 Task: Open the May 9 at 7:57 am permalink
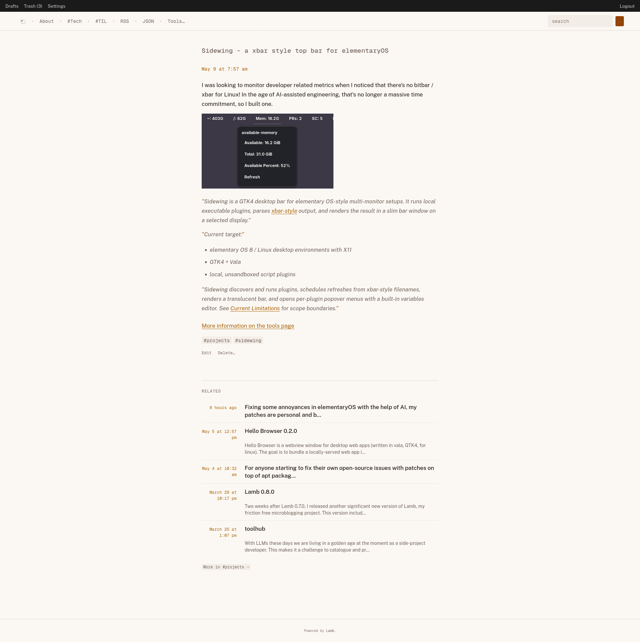[x=225, y=69]
